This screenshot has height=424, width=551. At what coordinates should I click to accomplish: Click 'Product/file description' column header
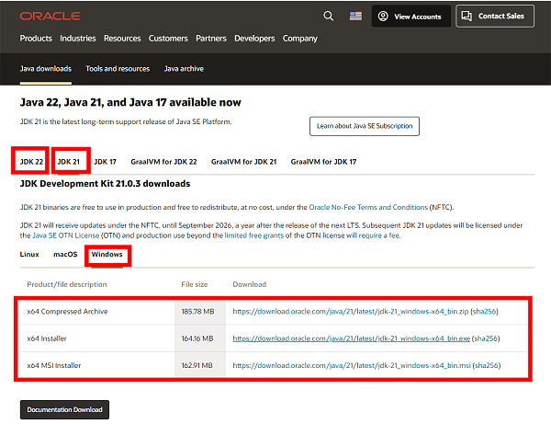67,284
